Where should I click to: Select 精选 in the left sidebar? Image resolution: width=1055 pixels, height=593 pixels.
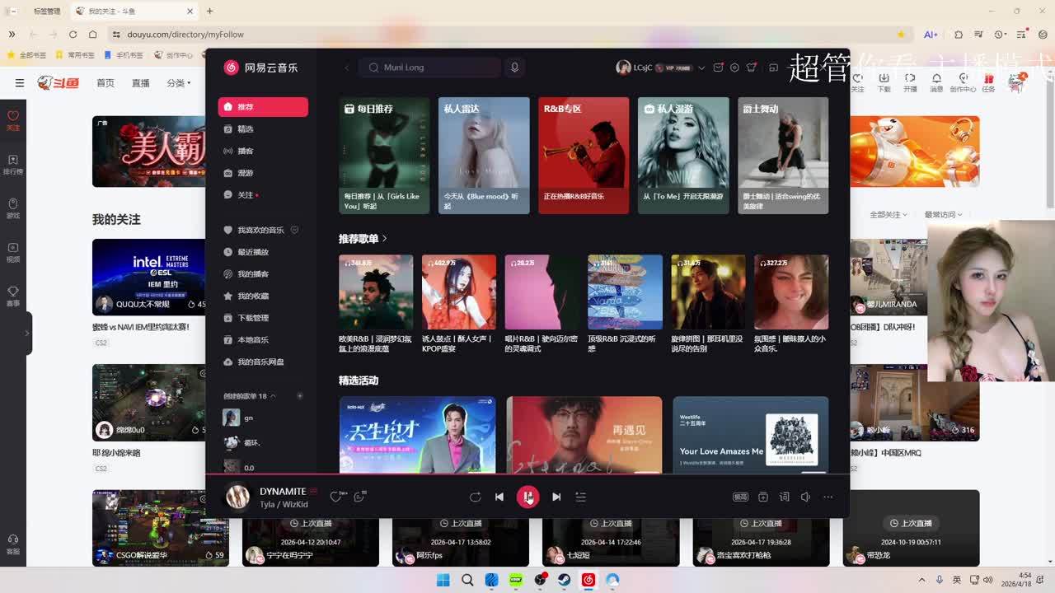[246, 129]
